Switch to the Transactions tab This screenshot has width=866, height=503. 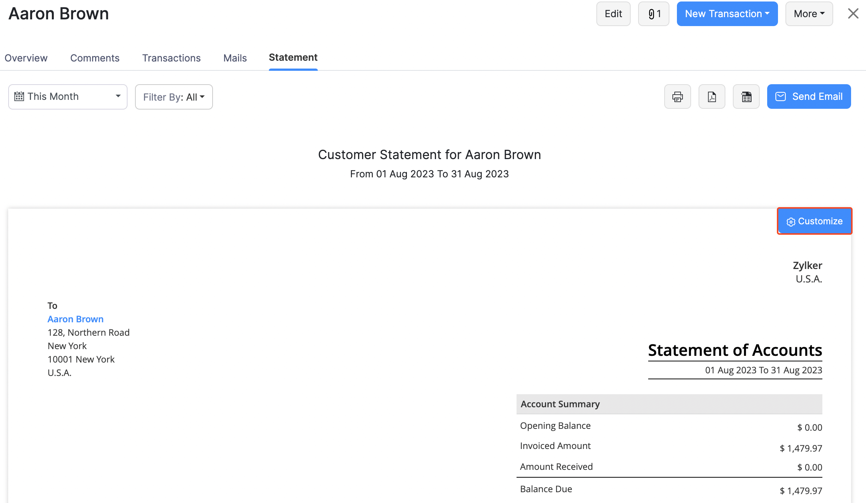click(171, 58)
